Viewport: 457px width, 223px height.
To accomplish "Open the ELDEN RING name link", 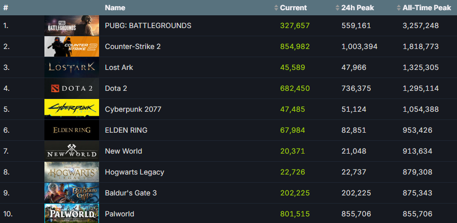I will 126,131.
